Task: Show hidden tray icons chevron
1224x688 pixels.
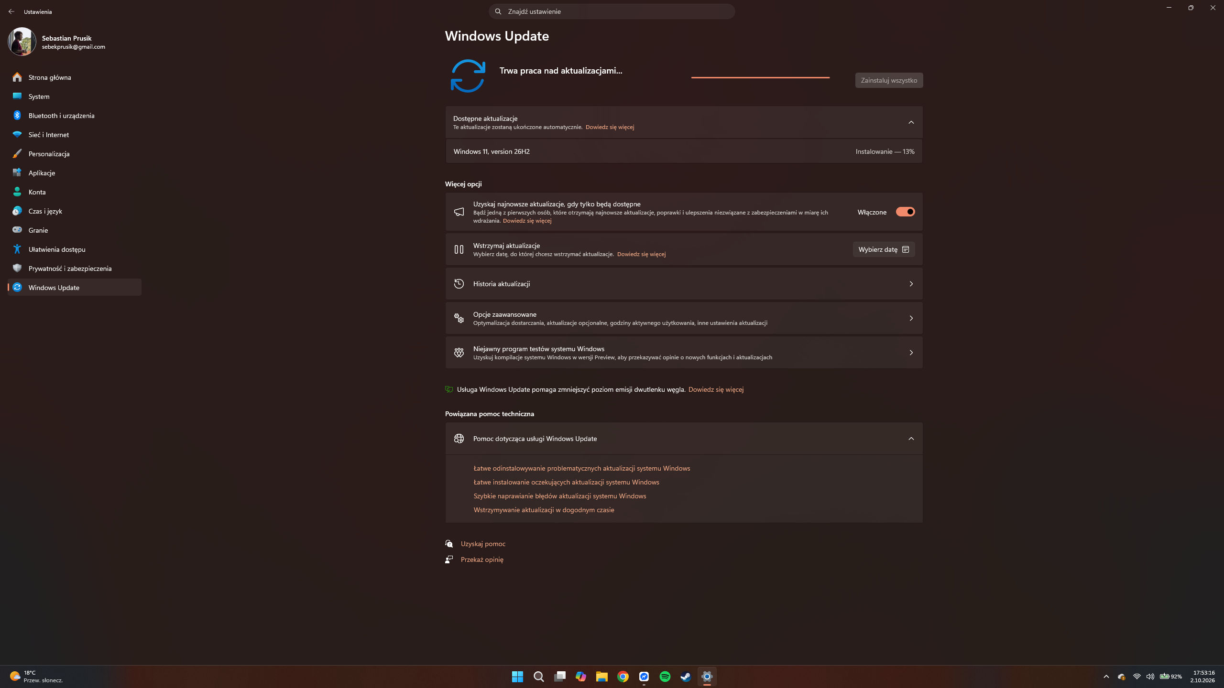Action: [1106, 677]
